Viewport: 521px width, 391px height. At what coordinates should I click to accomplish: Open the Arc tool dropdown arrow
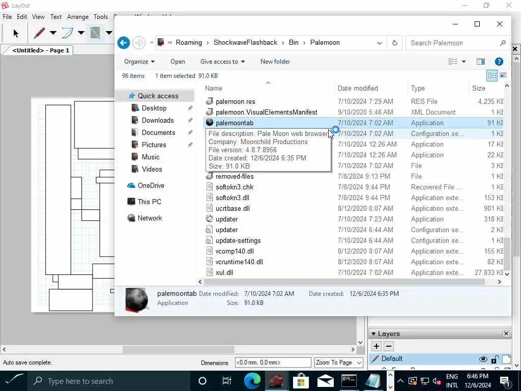tap(81, 33)
